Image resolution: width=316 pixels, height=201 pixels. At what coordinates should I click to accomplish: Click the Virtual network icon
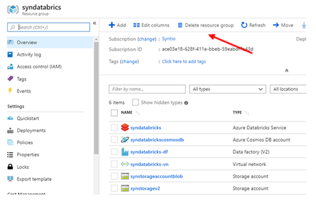(x=125, y=164)
